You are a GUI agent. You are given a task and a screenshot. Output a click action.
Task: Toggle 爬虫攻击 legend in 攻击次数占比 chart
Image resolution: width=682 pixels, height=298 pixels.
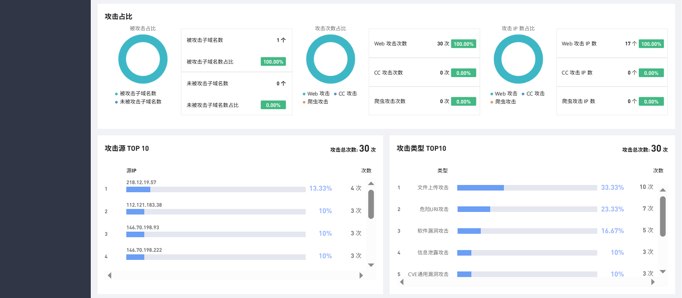coord(317,102)
